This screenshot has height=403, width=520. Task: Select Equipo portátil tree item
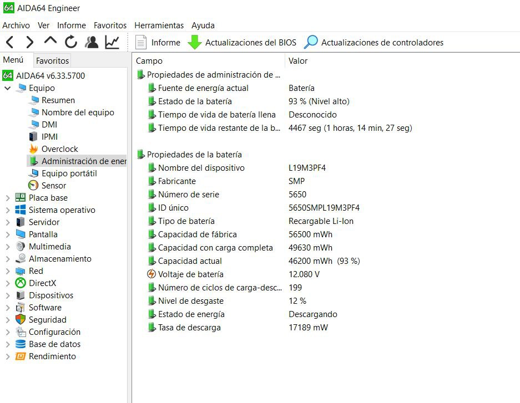tap(69, 173)
